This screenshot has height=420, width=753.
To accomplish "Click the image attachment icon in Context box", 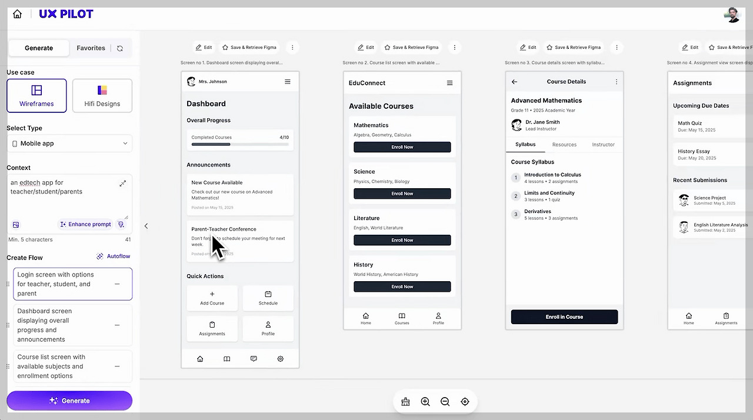I will pyautogui.click(x=15, y=224).
